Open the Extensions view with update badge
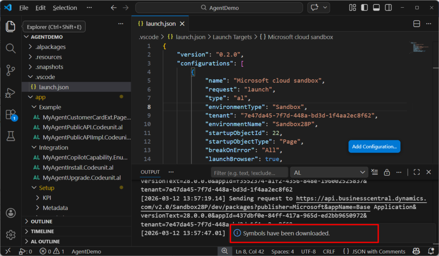 tap(11, 115)
